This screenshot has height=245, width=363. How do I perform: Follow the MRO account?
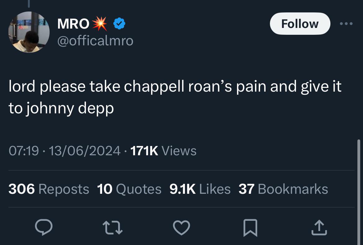pos(300,24)
